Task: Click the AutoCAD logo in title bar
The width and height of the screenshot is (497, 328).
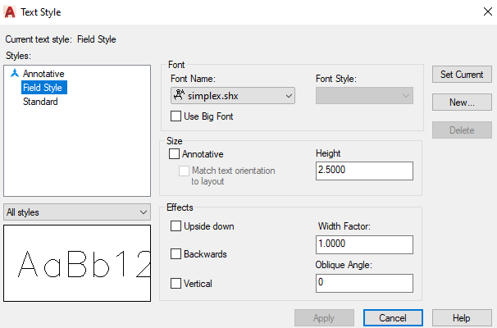Action: click(10, 12)
